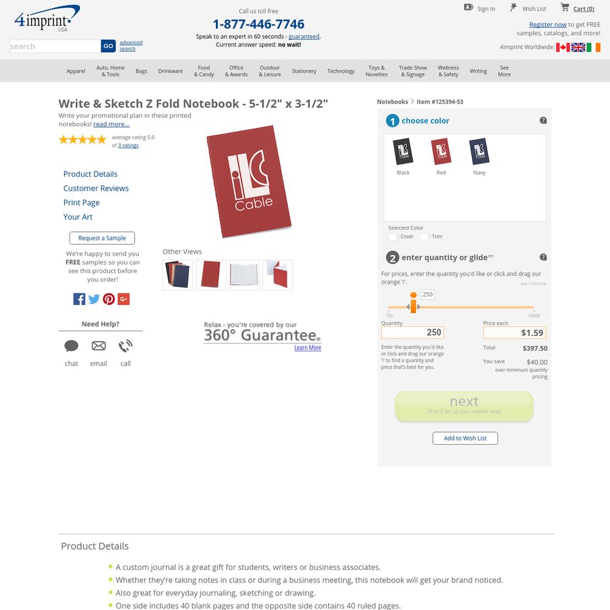Click Request a Sample button
This screenshot has height=610, width=610.
102,238
